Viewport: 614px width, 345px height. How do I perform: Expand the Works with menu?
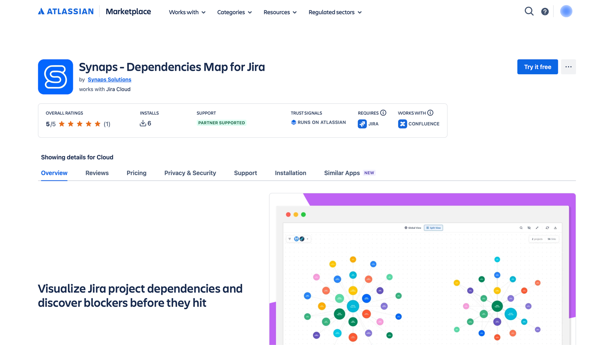coord(187,12)
